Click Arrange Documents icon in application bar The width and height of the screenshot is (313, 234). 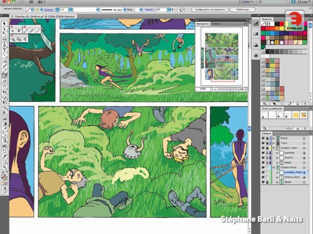click(x=41, y=2)
